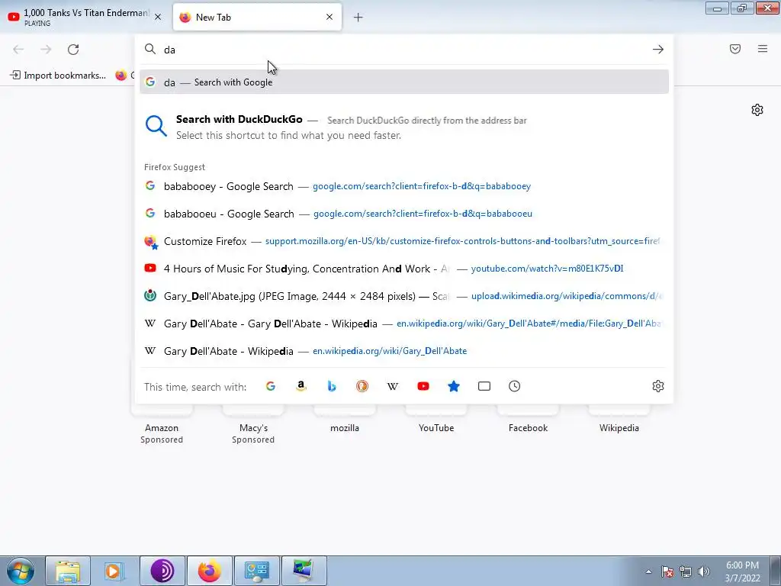781x586 pixels.
Task: Go forward with the right arrow button
Action: (x=46, y=50)
